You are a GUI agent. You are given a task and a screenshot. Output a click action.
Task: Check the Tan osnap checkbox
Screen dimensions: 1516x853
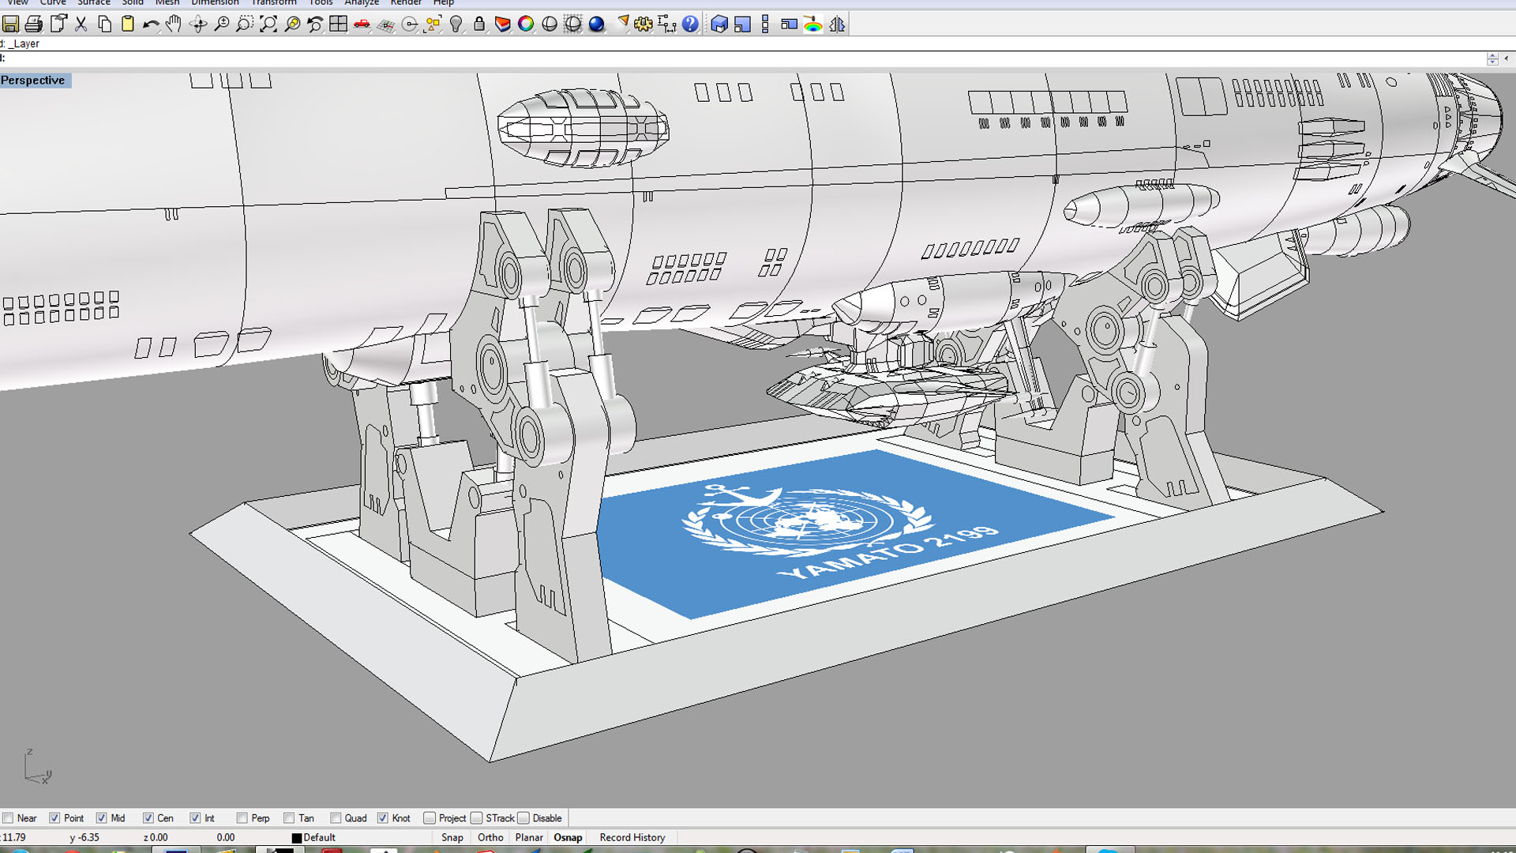289,818
